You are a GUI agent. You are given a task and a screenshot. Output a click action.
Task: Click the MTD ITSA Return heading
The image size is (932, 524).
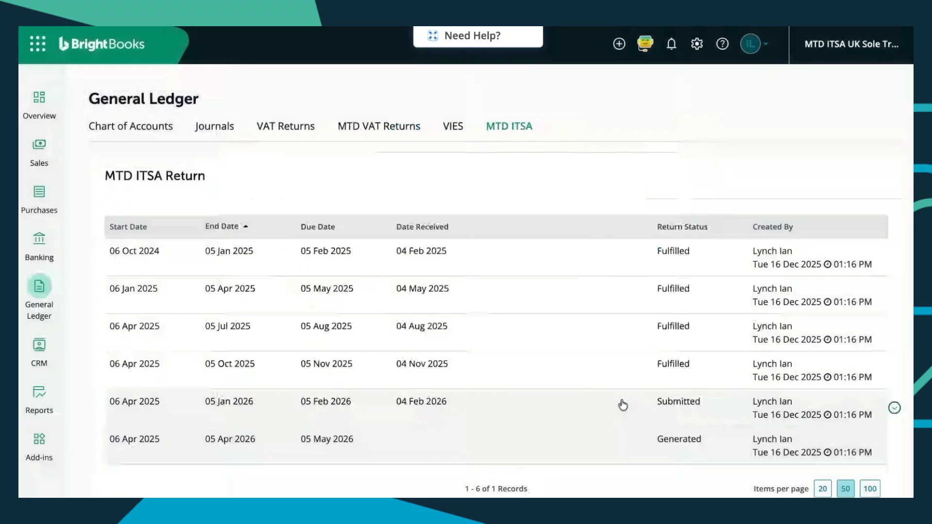[x=155, y=176]
